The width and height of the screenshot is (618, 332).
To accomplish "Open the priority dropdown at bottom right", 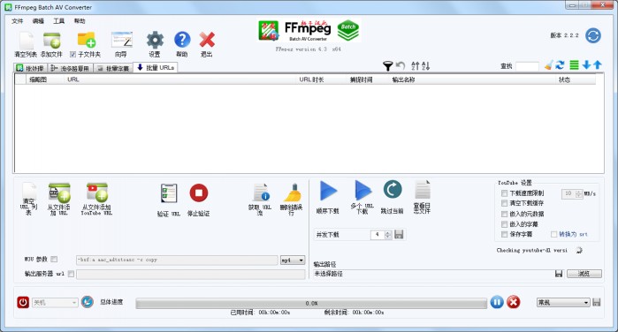I will 563,303.
